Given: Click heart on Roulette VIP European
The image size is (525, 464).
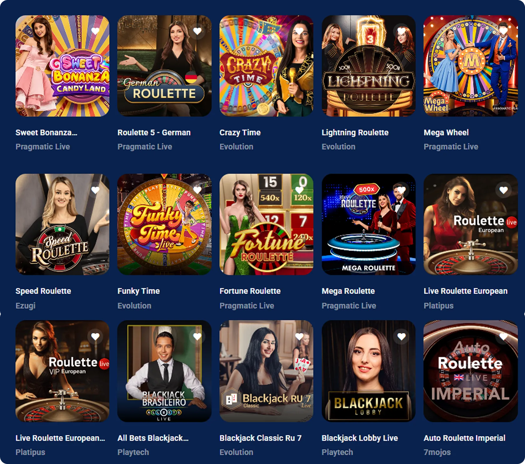Looking at the screenshot, I should point(95,337).
